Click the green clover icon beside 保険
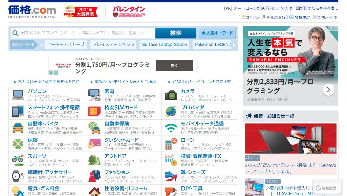Viewport: 347px width, 196px height. (x=18, y=144)
